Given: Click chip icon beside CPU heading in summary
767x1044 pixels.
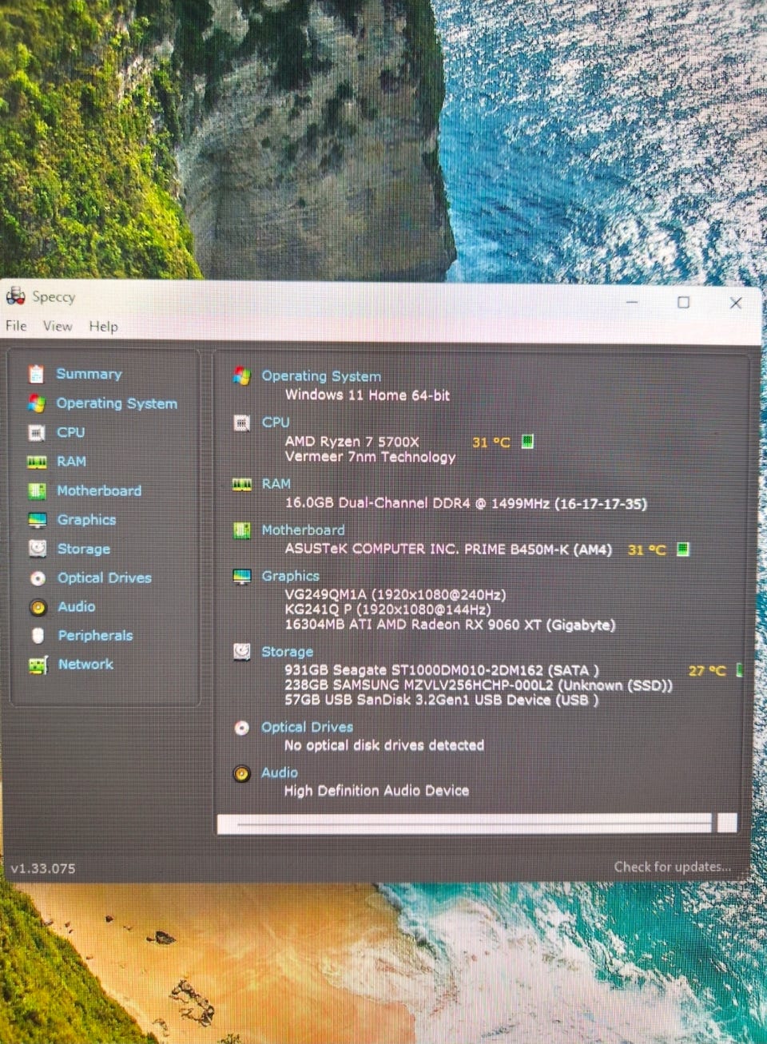Looking at the screenshot, I should click(241, 423).
